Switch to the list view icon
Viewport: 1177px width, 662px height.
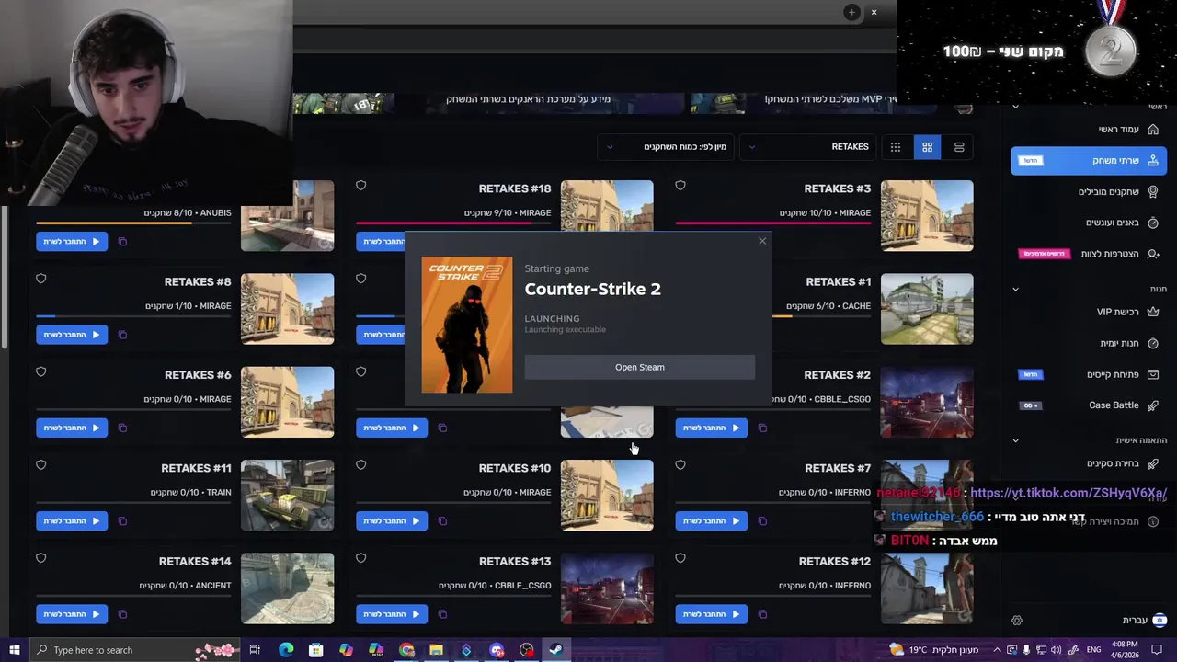coord(959,147)
